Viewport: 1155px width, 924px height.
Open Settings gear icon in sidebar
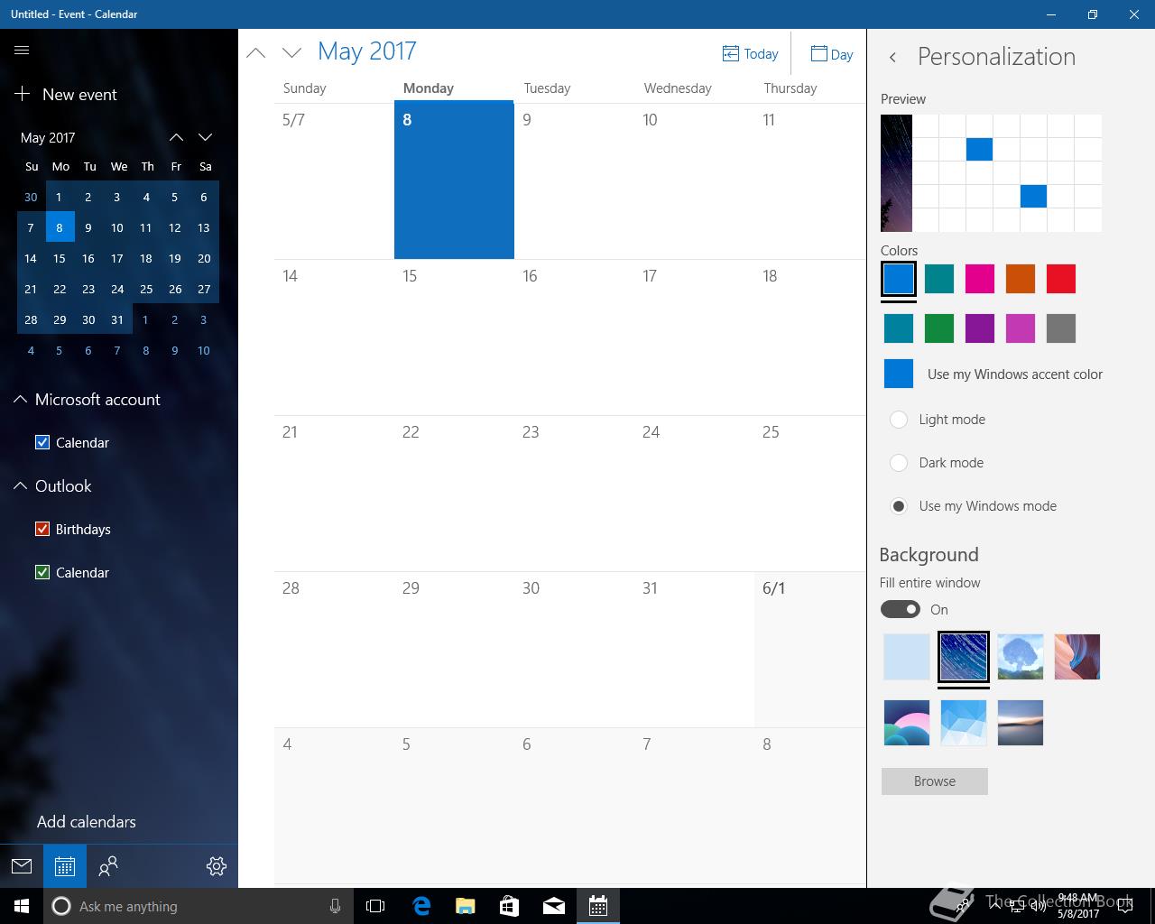tap(217, 866)
